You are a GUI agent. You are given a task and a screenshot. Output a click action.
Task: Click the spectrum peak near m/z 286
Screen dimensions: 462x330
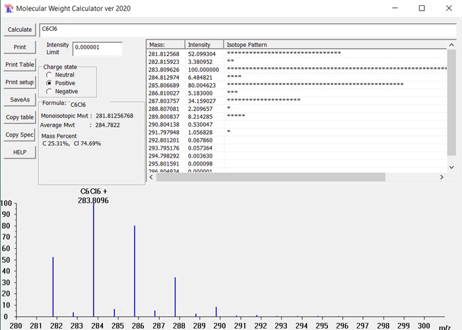pyautogui.click(x=135, y=271)
